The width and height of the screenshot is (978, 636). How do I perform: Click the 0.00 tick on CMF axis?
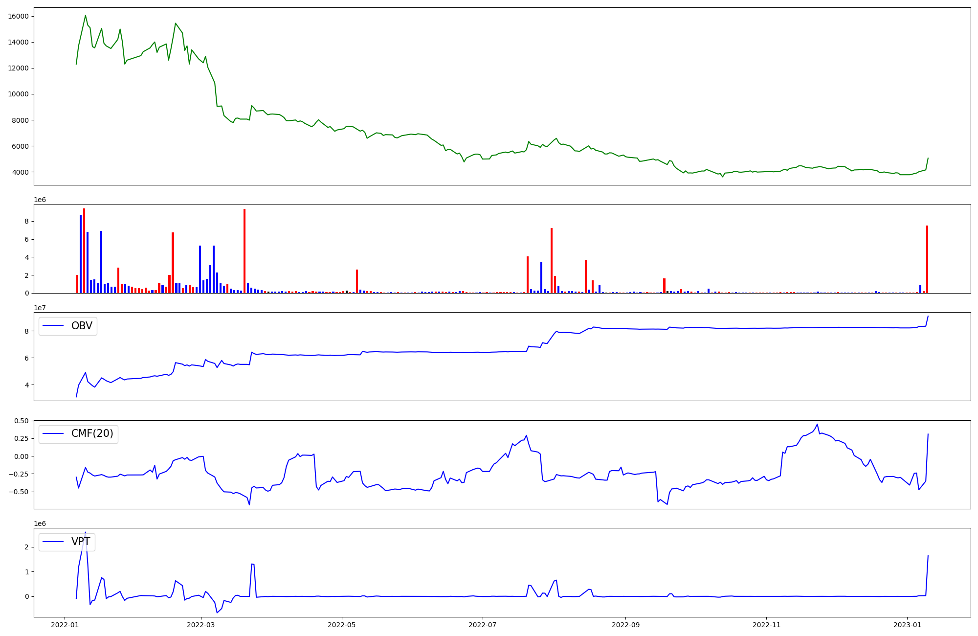coord(21,456)
